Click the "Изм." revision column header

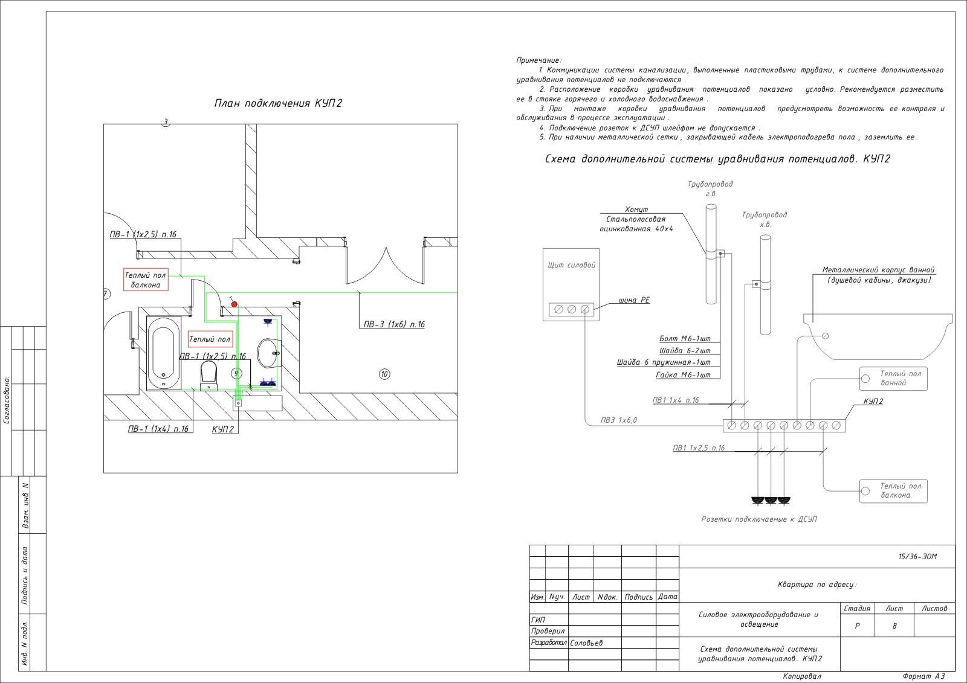tap(538, 597)
